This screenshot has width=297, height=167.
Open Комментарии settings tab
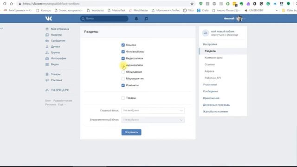213,58
